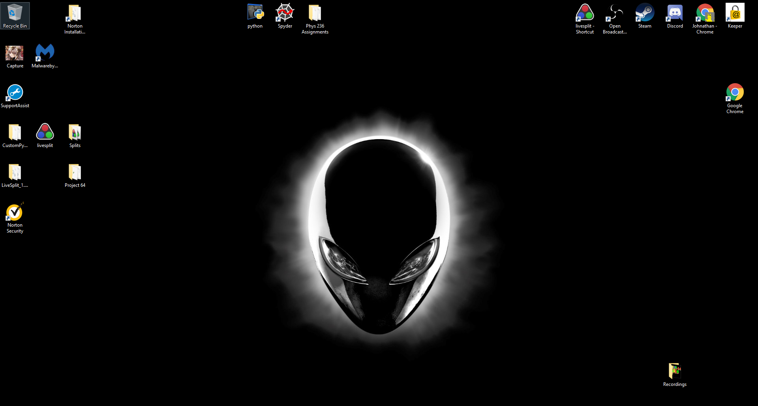
Task: Select the Phys 236 Assignments folder
Action: click(315, 19)
